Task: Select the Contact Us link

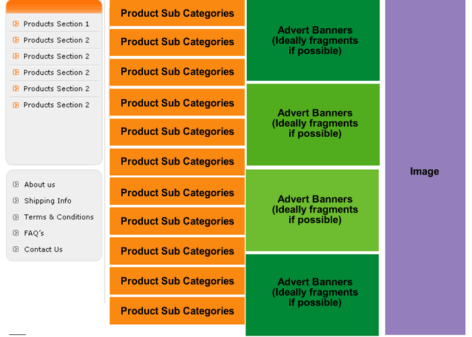Action: click(43, 249)
